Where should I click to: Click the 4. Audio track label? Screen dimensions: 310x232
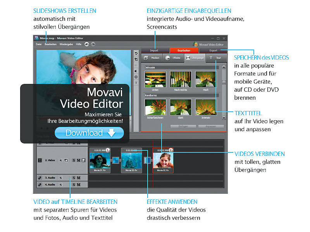coord(50,185)
